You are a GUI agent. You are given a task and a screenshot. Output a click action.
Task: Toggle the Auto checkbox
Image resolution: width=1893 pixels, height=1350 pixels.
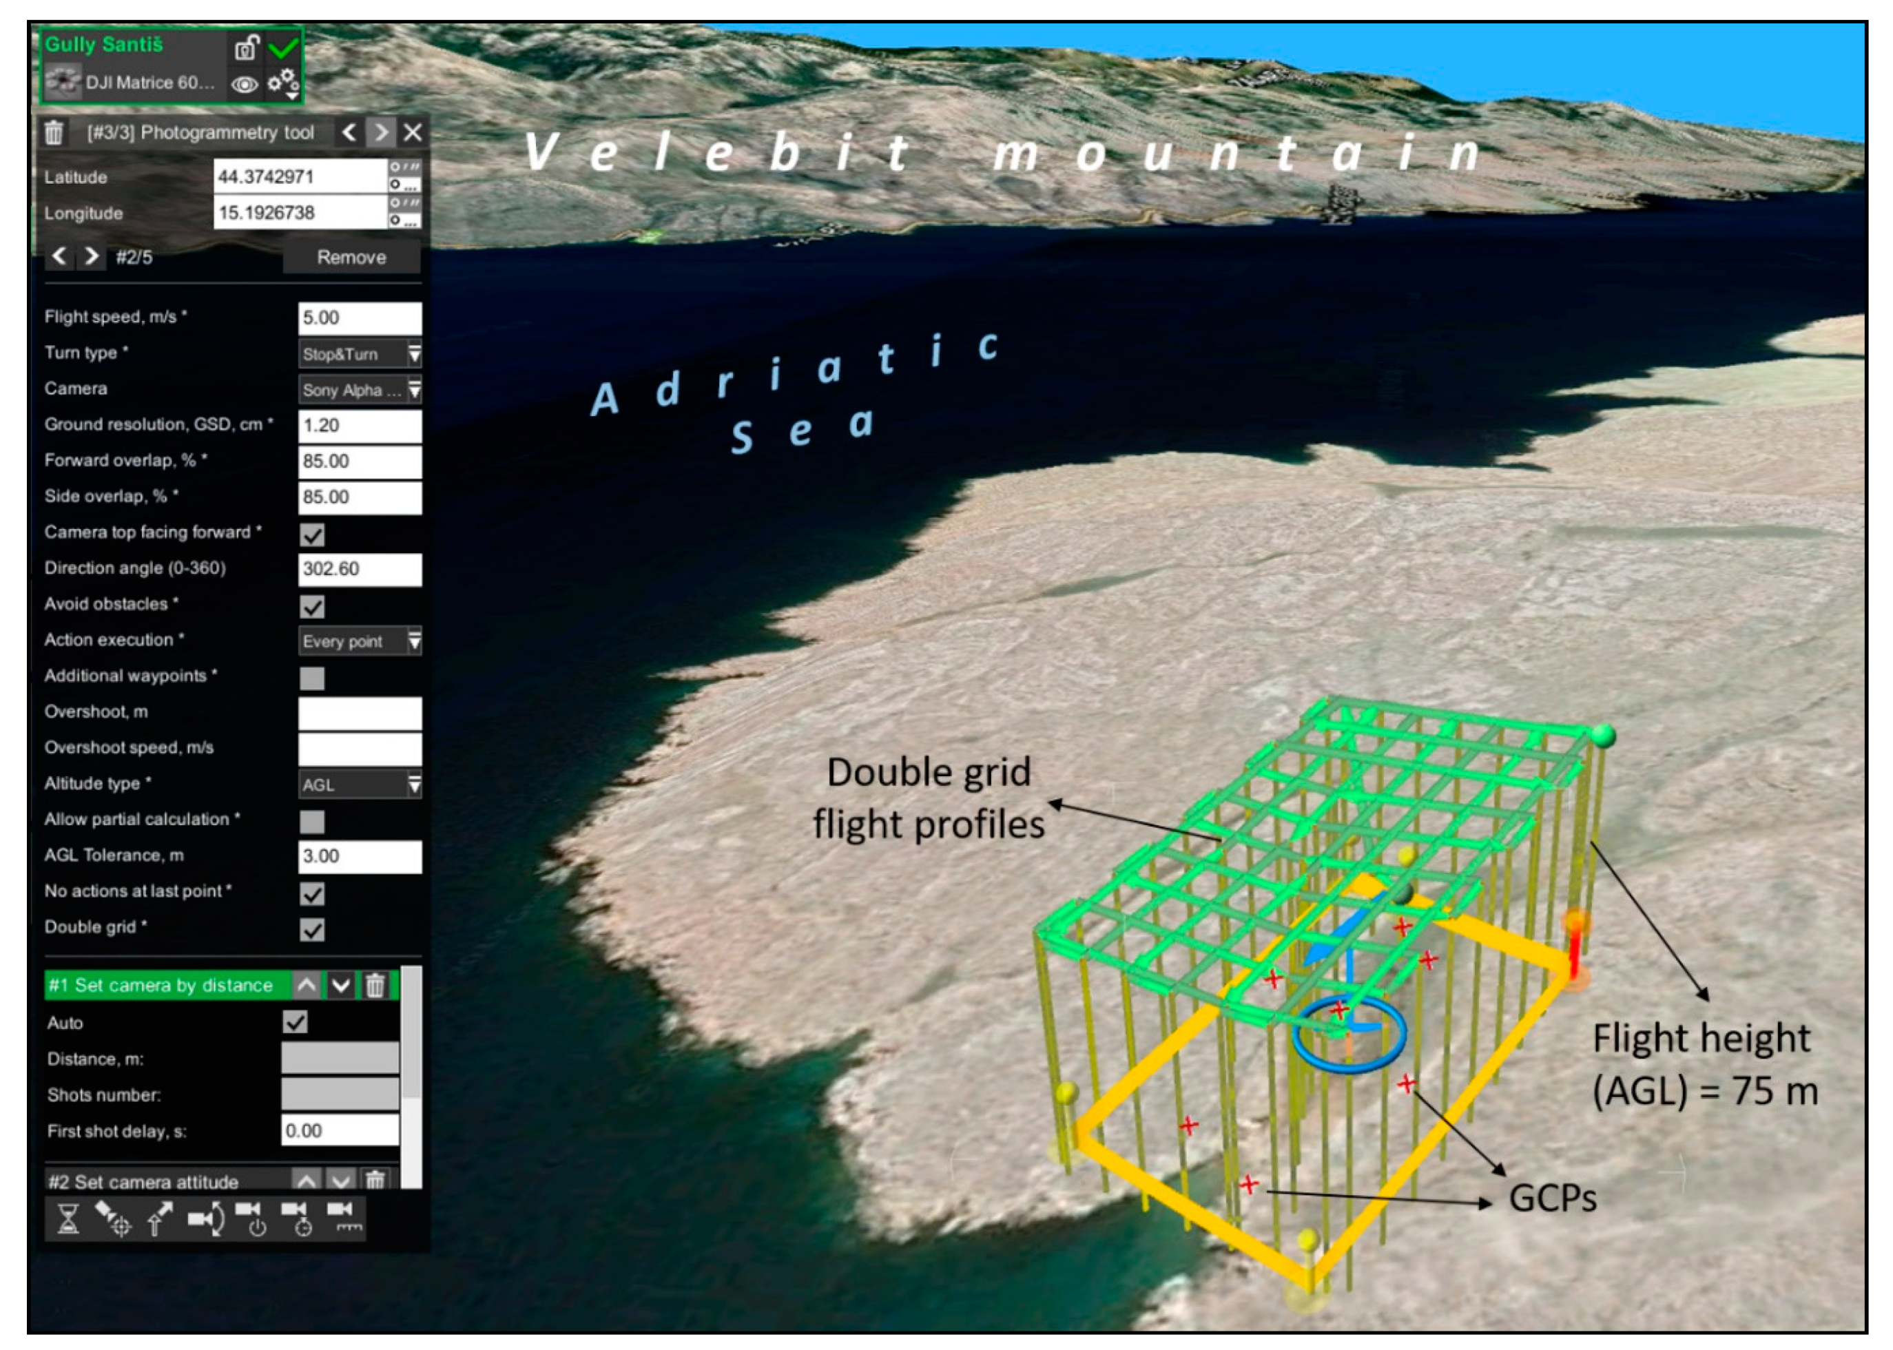tap(295, 1021)
